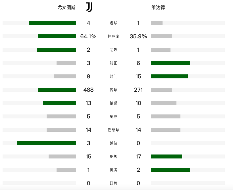Click the green 64.1% possession bar
Viewport: 233px width, 190px height.
pyautogui.click(x=57, y=36)
